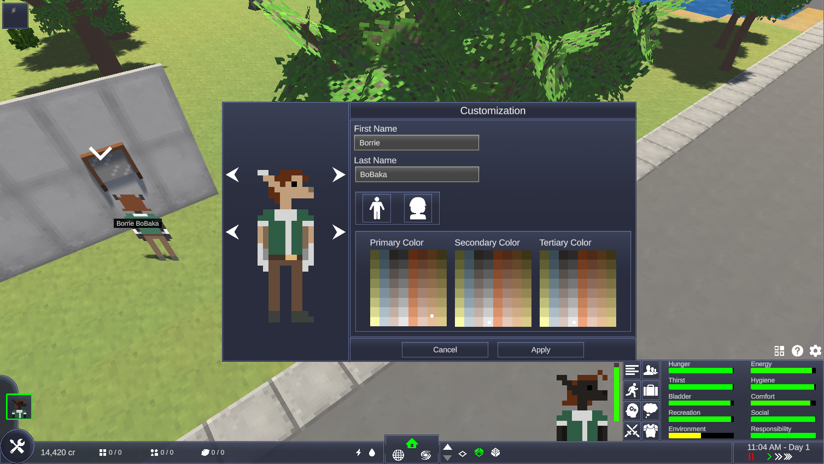
Task: Pick a shade in Primary Color palette
Action: 408,289
